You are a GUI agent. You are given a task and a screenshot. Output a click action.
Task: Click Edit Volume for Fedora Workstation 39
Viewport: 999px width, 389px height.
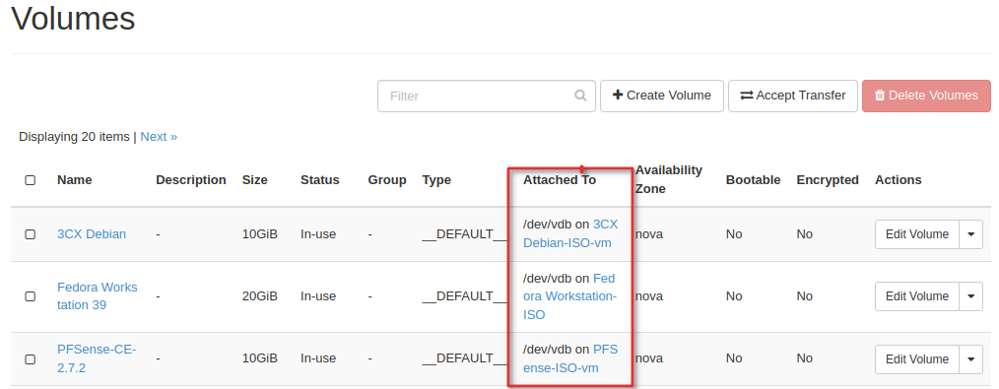coord(917,296)
